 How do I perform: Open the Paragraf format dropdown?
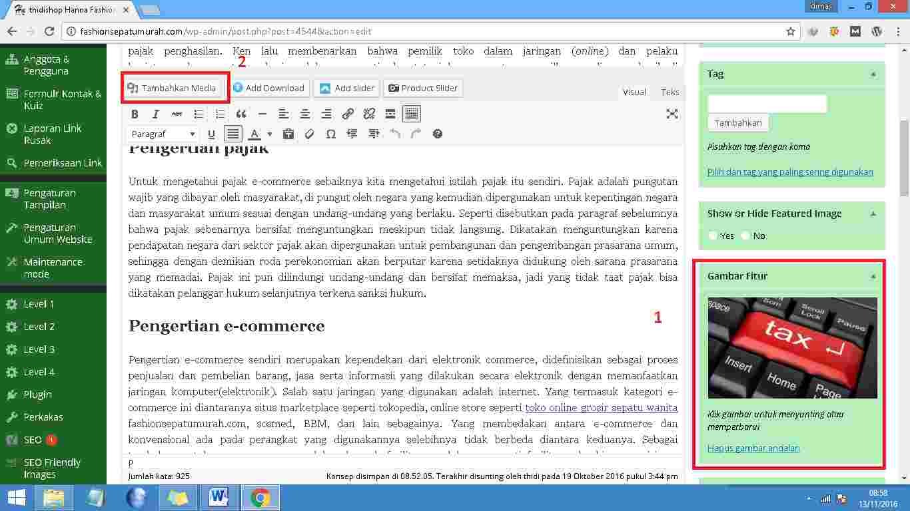pos(163,134)
